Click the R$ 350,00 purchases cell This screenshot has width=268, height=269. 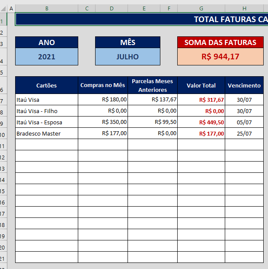coord(102,122)
